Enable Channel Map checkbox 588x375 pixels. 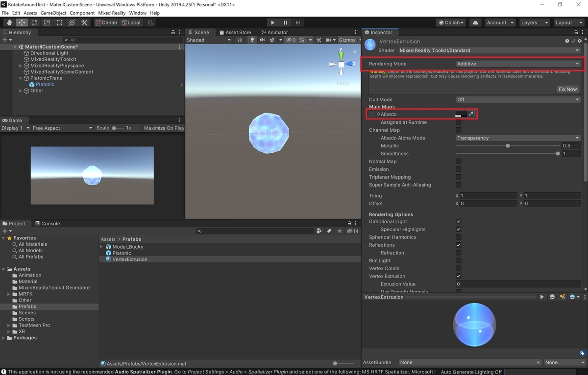tap(459, 130)
